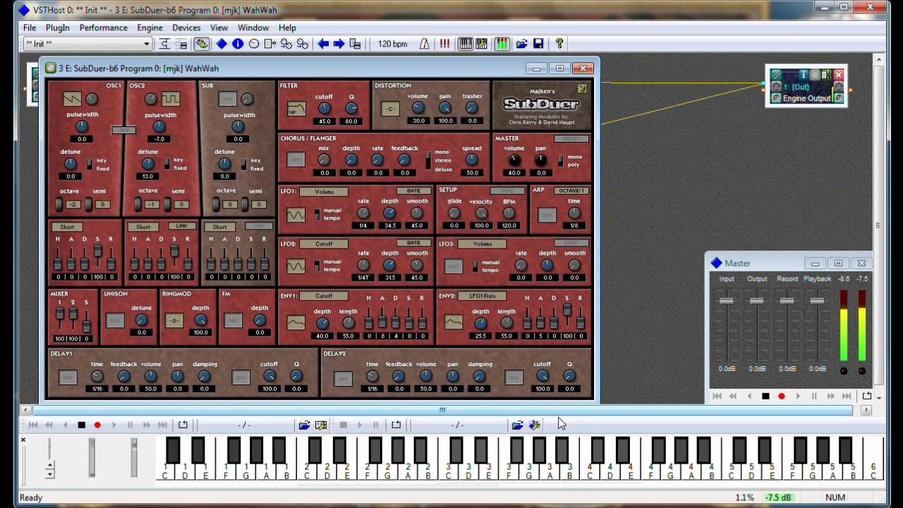This screenshot has height=508, width=903.
Task: Click the Setup SYNC button
Action: 507,190
